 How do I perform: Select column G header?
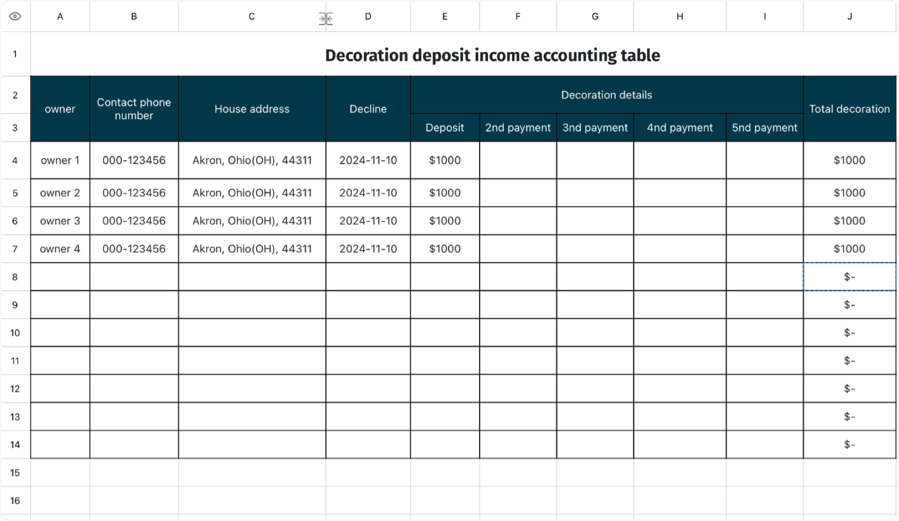pos(595,16)
